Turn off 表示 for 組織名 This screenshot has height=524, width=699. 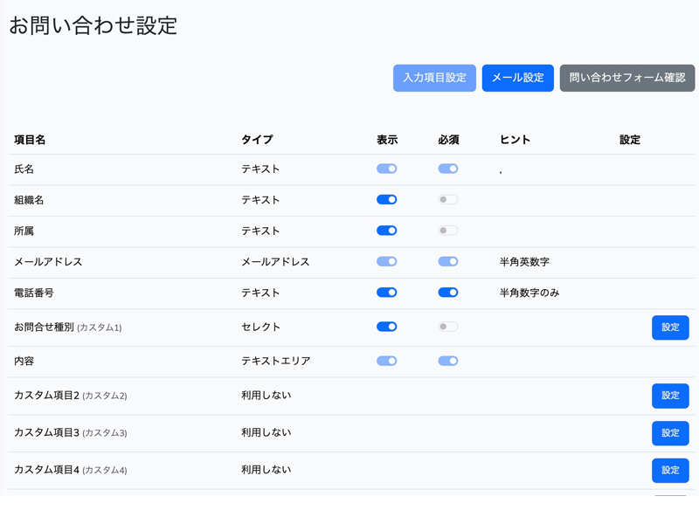point(386,200)
